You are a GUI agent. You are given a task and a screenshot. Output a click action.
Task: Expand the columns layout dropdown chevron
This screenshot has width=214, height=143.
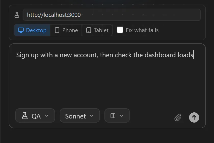pyautogui.click(x=122, y=116)
